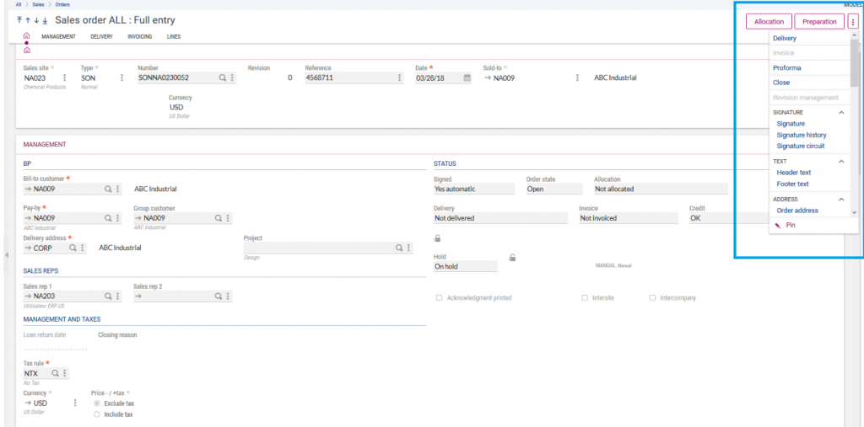Click search icon in Number field
The width and height of the screenshot is (864, 427).
(x=223, y=78)
